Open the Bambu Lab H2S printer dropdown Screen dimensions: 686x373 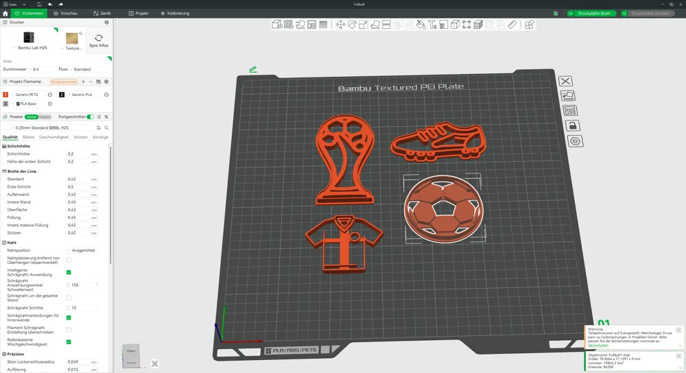click(x=29, y=48)
